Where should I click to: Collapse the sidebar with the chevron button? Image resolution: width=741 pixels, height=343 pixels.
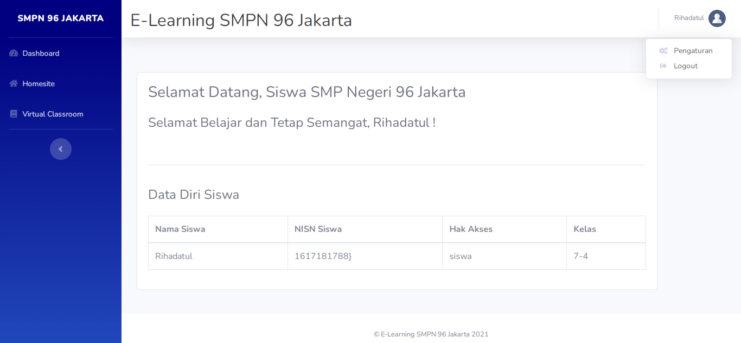(61, 149)
